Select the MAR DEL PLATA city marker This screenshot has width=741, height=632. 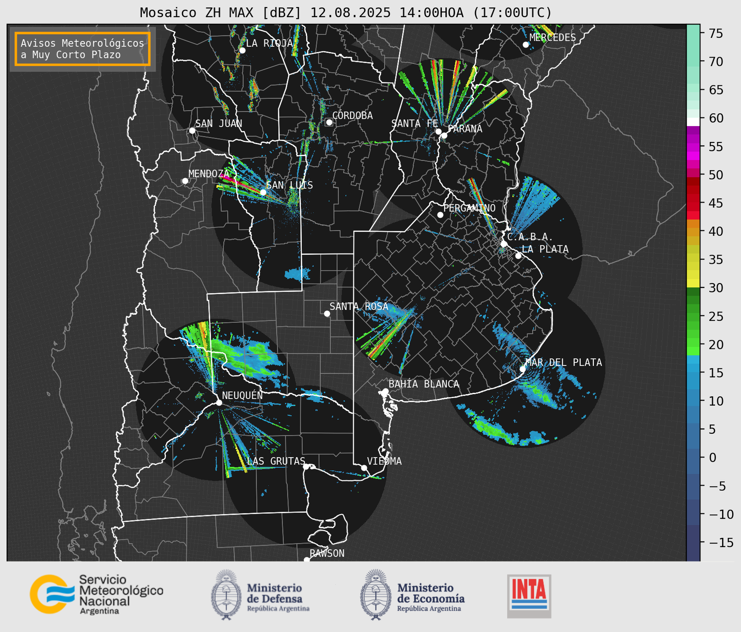pyautogui.click(x=523, y=369)
